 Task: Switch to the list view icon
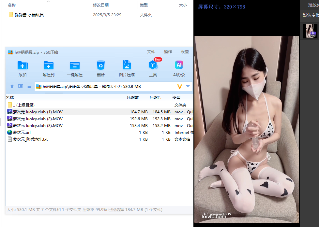coord(29,86)
